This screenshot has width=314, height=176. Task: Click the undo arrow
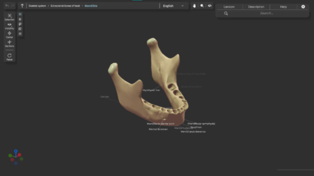point(7,6)
